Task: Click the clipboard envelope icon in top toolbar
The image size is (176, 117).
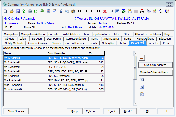Action: pyautogui.click(x=130, y=11)
